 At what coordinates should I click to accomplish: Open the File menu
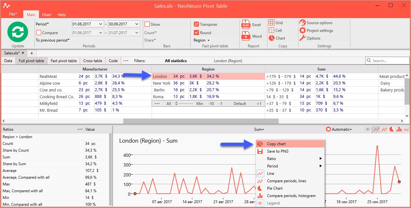[x=13, y=14]
